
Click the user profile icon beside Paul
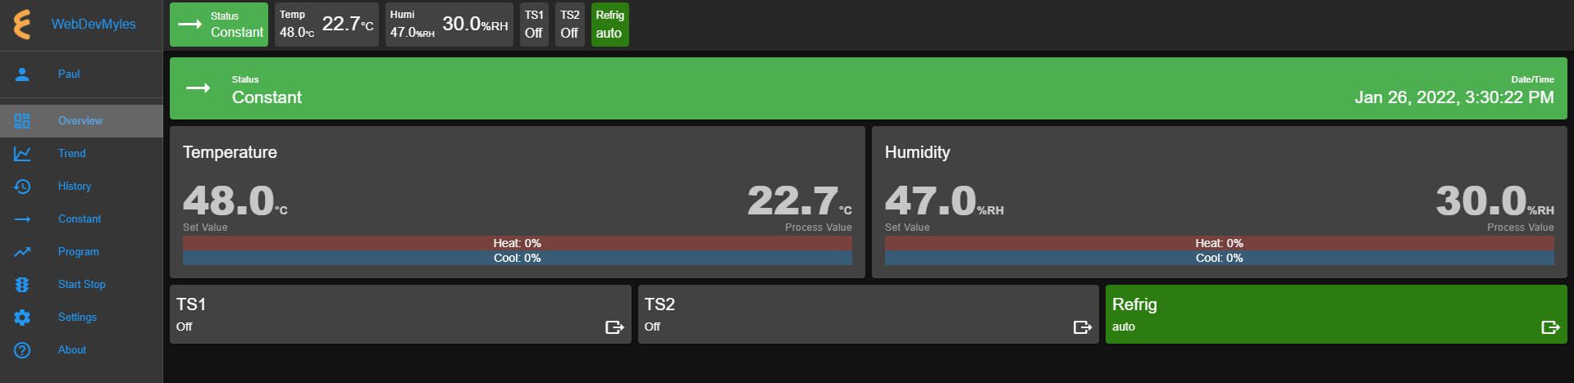pyautogui.click(x=22, y=74)
